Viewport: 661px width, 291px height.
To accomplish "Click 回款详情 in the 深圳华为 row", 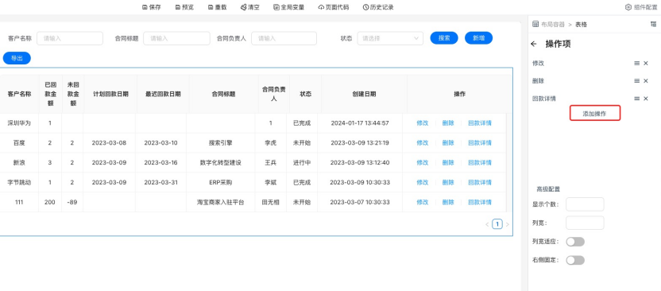I will coord(480,123).
